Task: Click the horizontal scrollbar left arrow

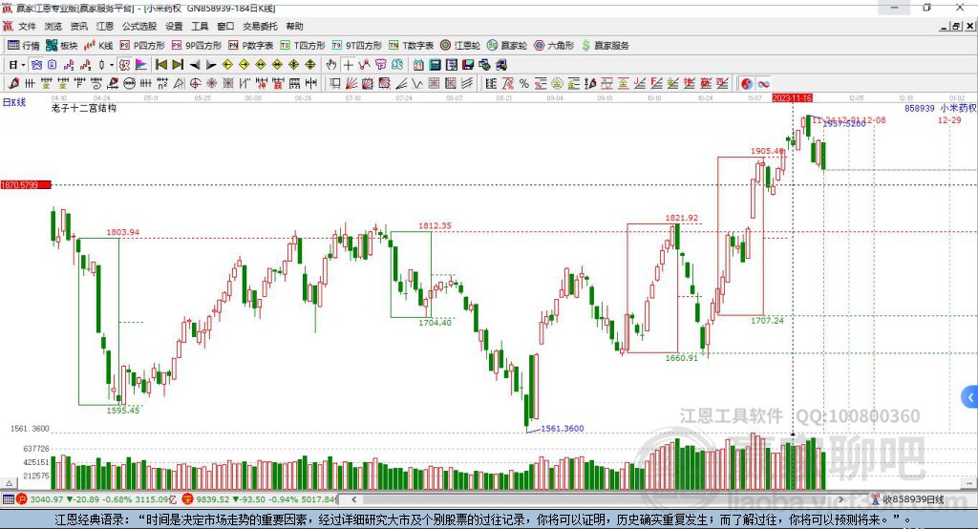Action: click(x=353, y=499)
